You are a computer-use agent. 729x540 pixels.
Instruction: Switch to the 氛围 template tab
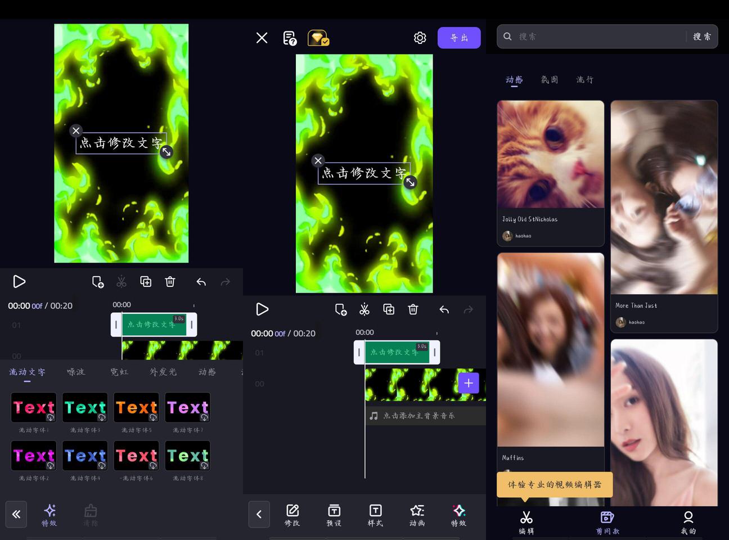click(x=550, y=80)
